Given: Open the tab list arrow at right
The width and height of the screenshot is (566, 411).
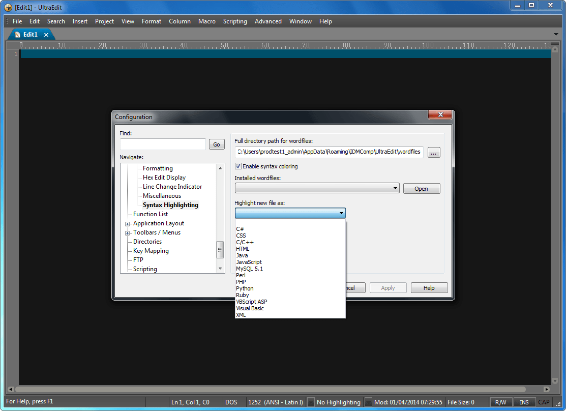Looking at the screenshot, I should click(x=556, y=35).
